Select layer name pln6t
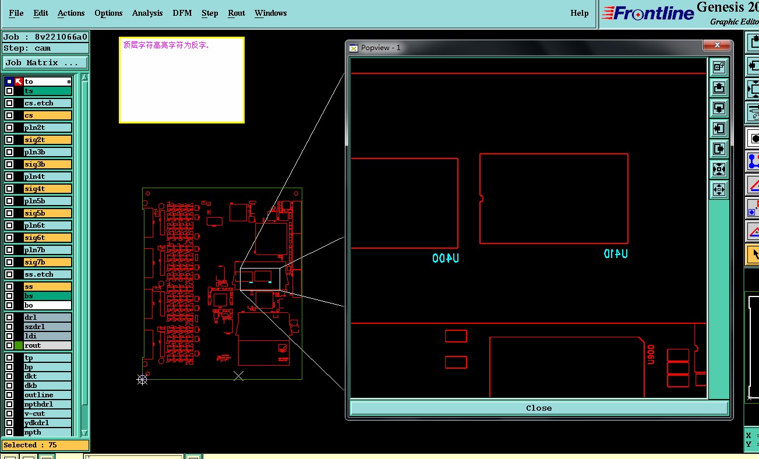This screenshot has height=459, width=759. tap(47, 225)
